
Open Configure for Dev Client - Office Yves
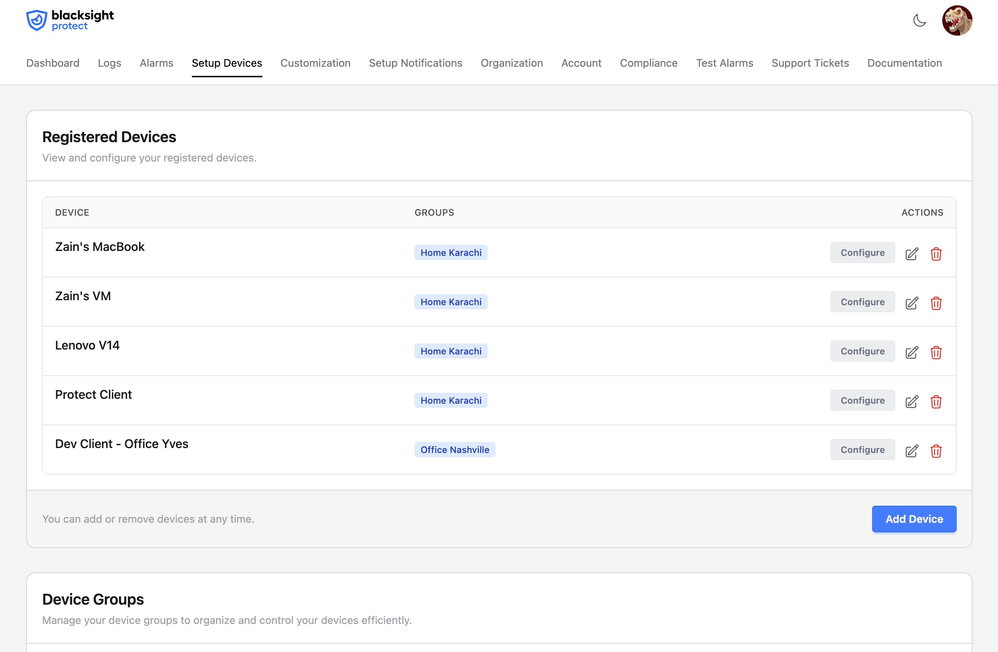point(862,449)
